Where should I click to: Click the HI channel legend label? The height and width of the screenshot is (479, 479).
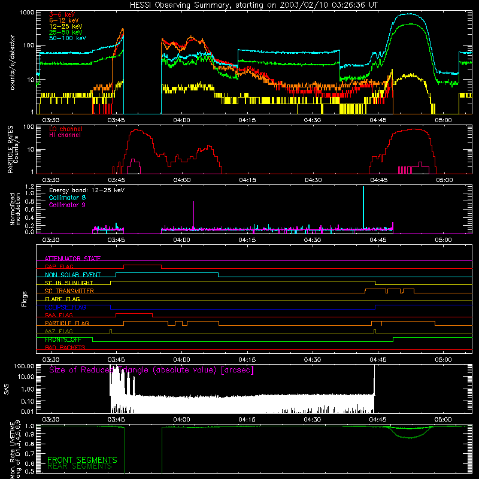(x=65, y=135)
